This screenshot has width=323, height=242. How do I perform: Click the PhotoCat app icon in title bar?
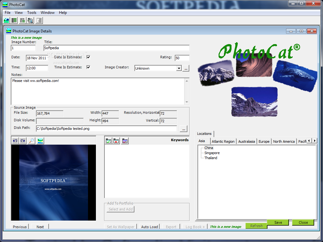(5, 4)
